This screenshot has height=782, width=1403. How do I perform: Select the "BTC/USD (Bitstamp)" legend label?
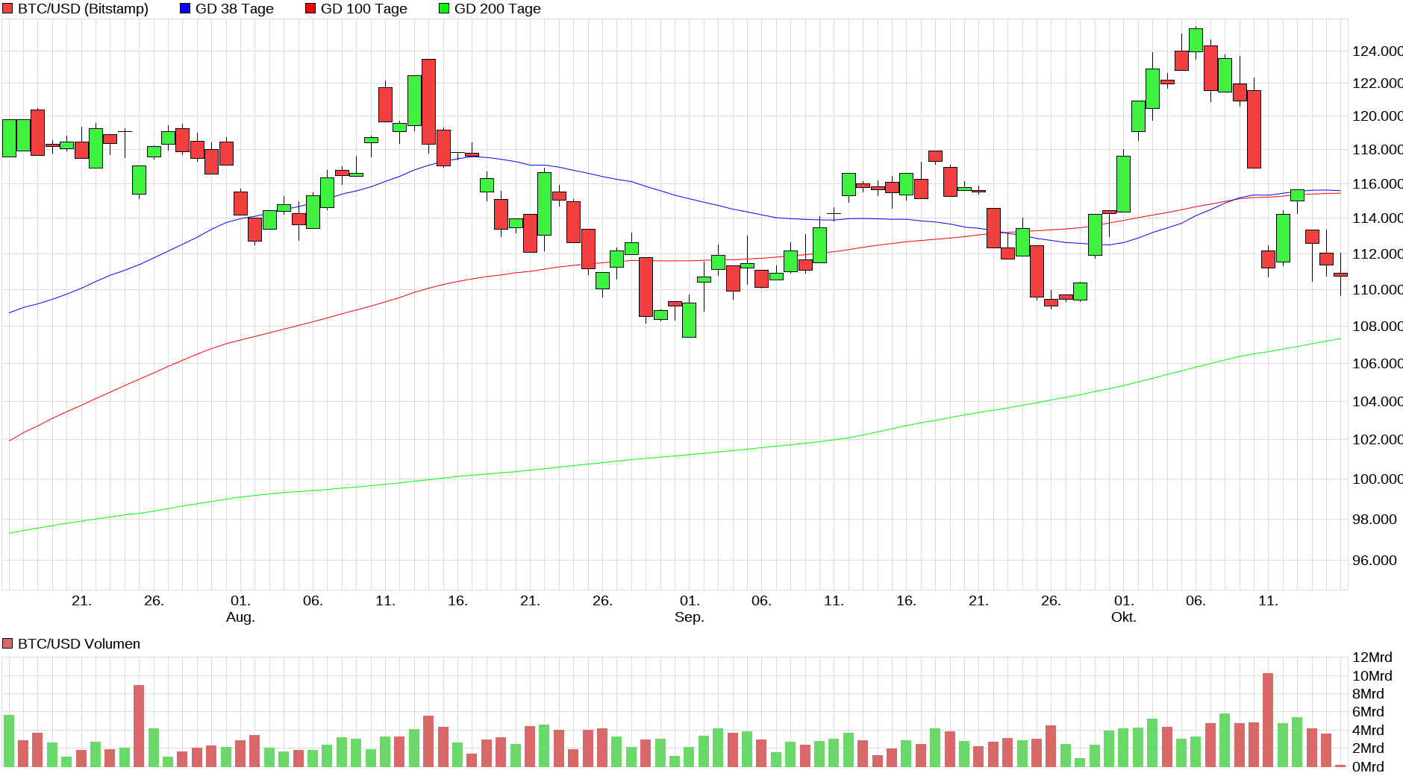pyautogui.click(x=83, y=9)
